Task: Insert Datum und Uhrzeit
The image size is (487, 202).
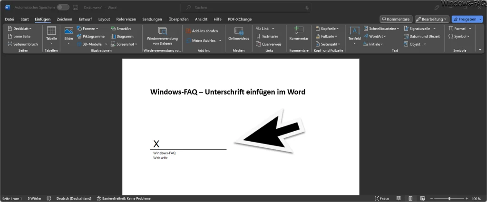Action: tap(422, 36)
